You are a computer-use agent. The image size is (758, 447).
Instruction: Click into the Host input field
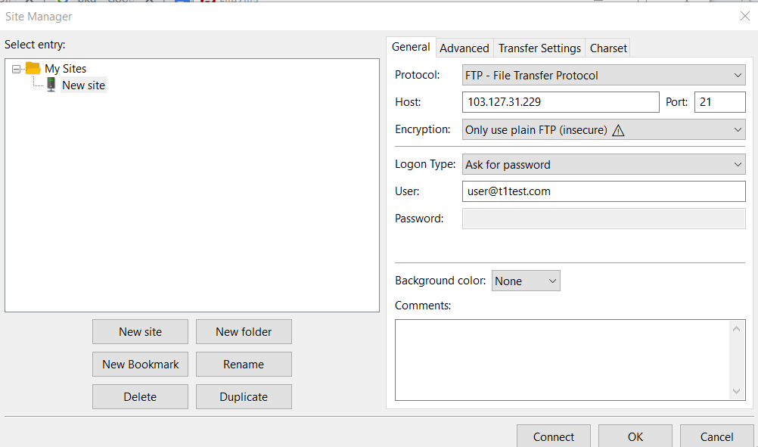tap(561, 102)
